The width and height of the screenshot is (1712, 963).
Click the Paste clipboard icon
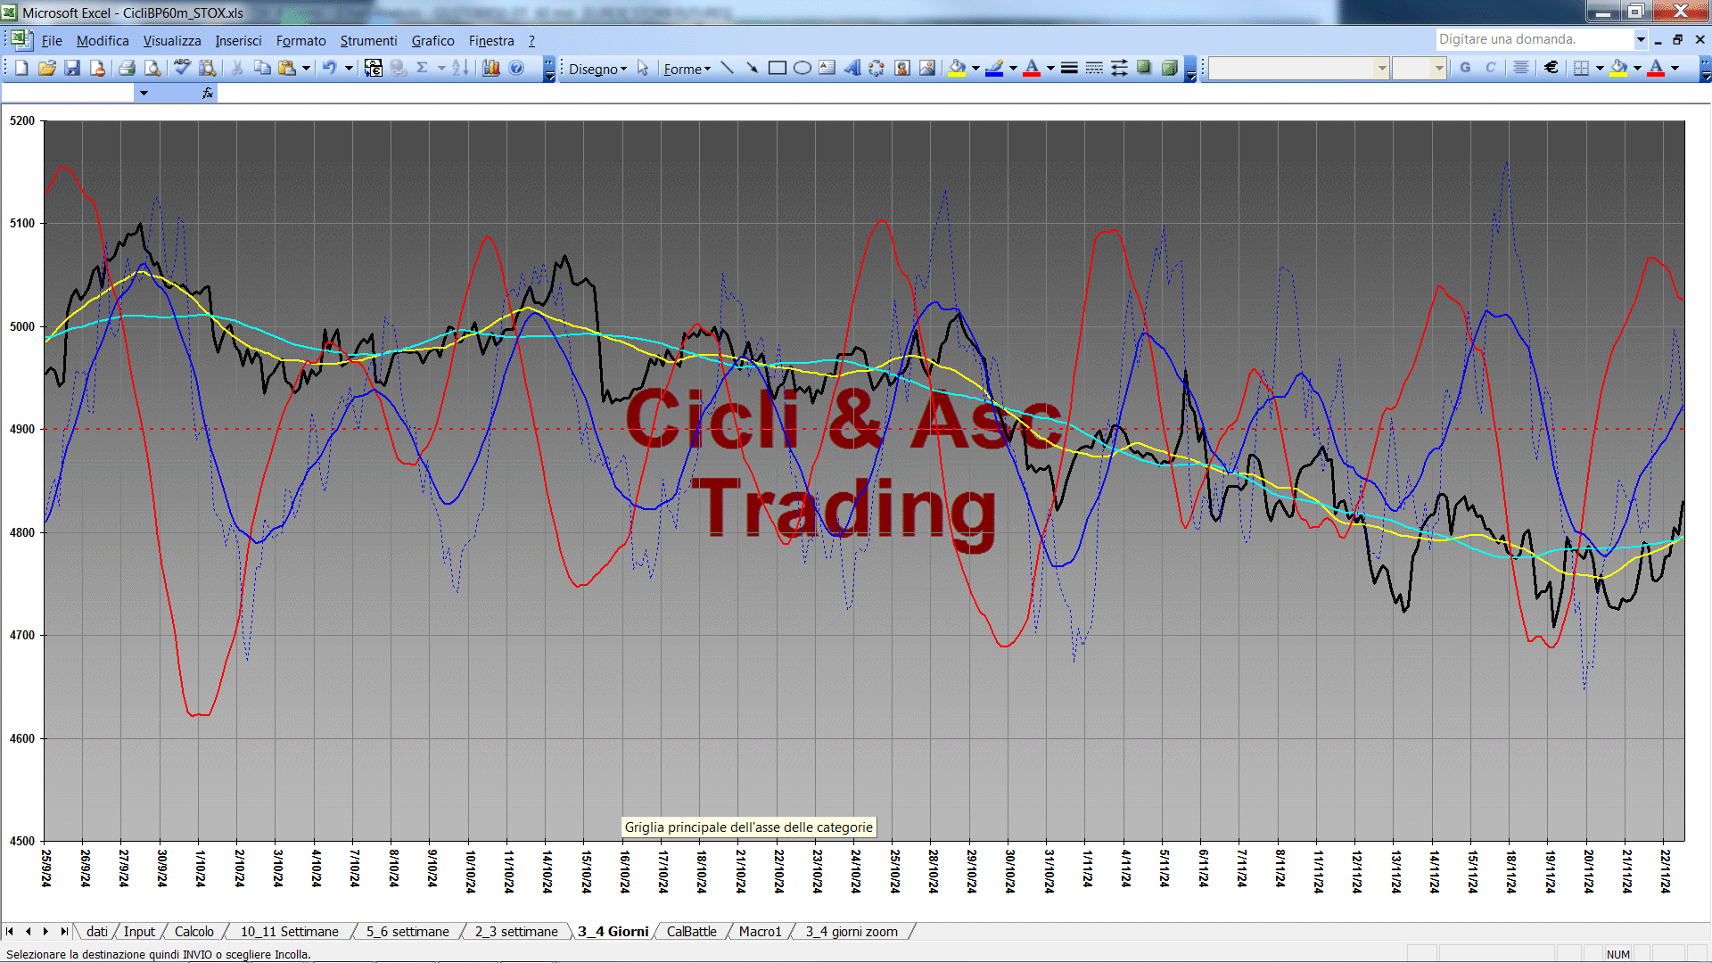287,68
